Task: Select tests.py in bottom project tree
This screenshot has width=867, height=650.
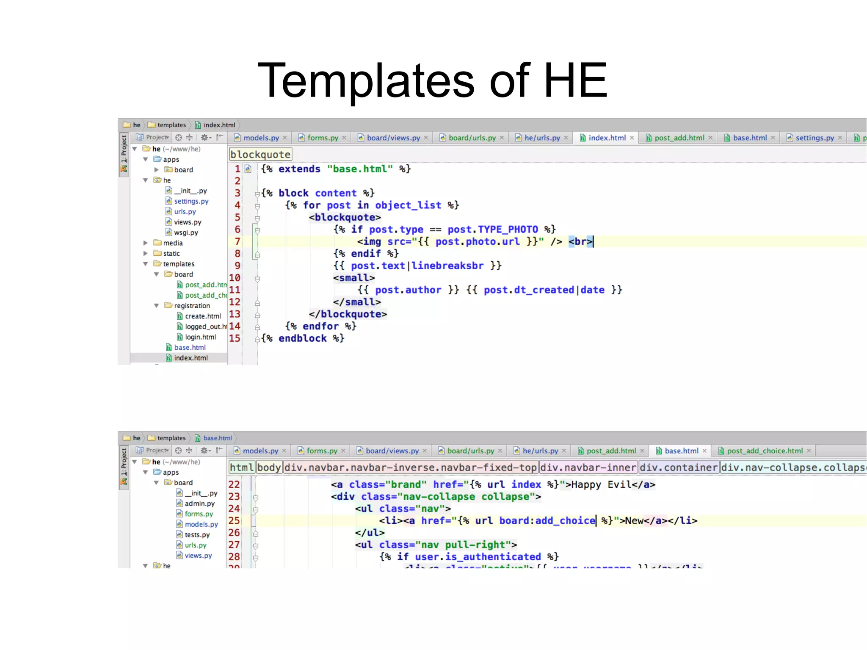Action: pos(193,535)
